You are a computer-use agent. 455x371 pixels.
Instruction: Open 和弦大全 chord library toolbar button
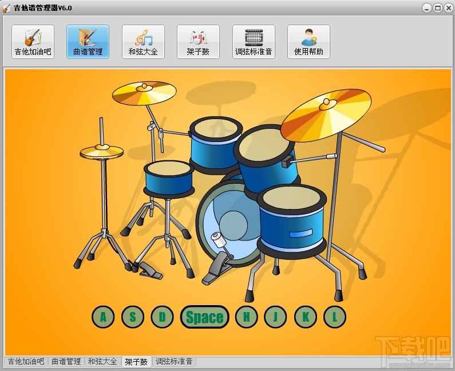click(x=143, y=42)
